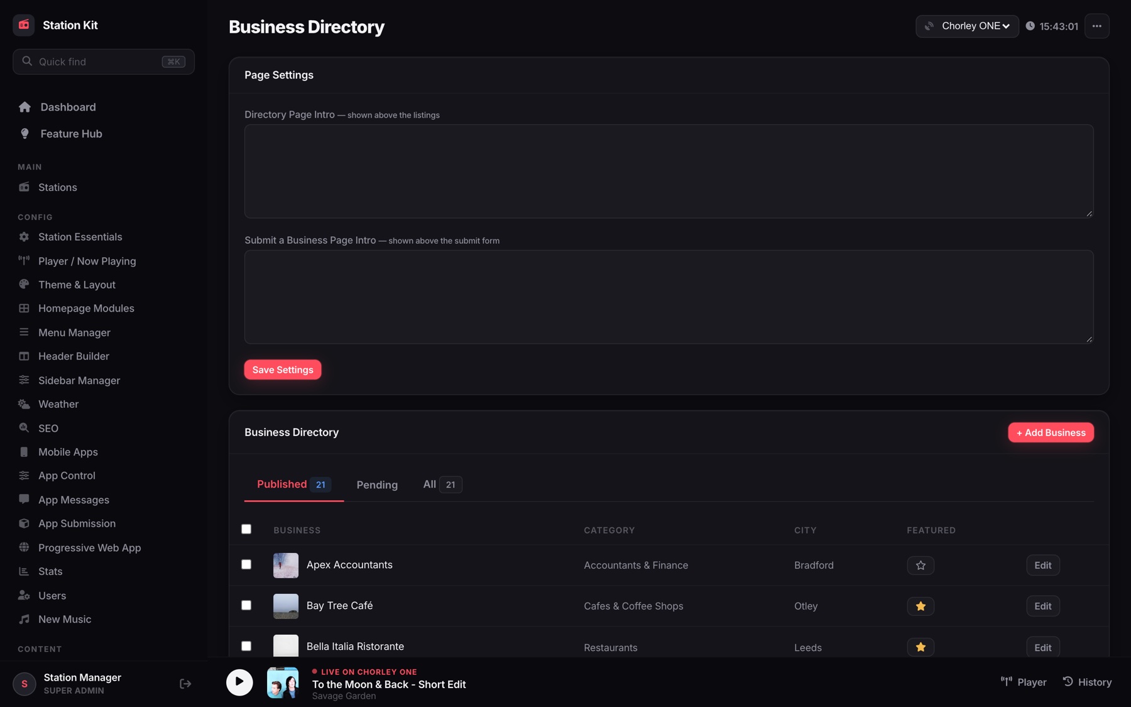Switch to the All tab
This screenshot has width=1131, height=707.
[x=442, y=485]
